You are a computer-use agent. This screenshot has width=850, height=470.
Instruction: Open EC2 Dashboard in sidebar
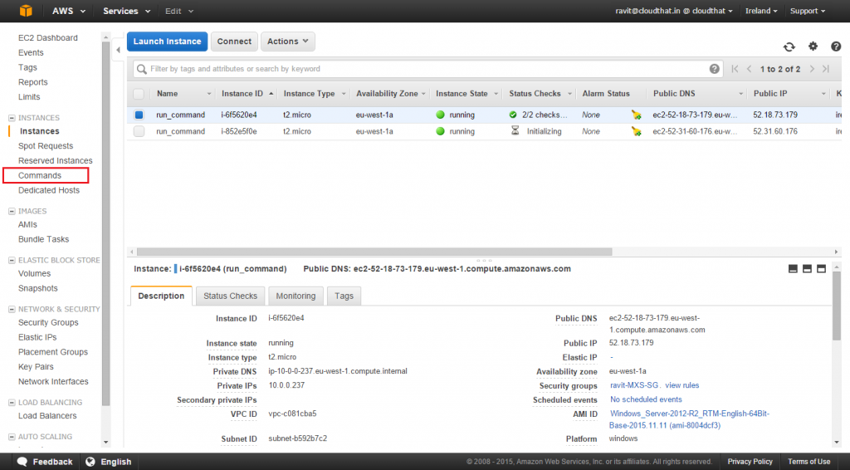tap(47, 38)
